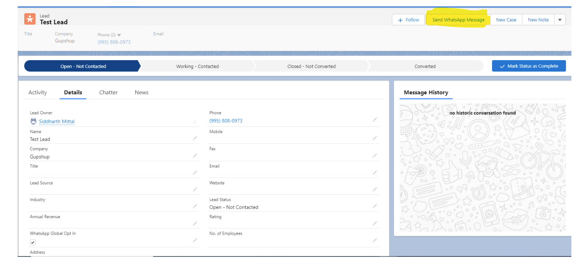Edit the No. of Employees pencil icon

tap(375, 240)
